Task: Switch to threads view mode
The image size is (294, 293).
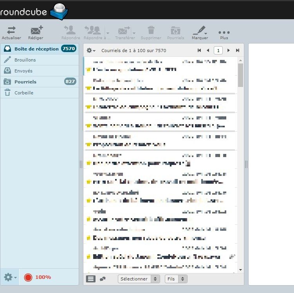Action: (x=103, y=279)
